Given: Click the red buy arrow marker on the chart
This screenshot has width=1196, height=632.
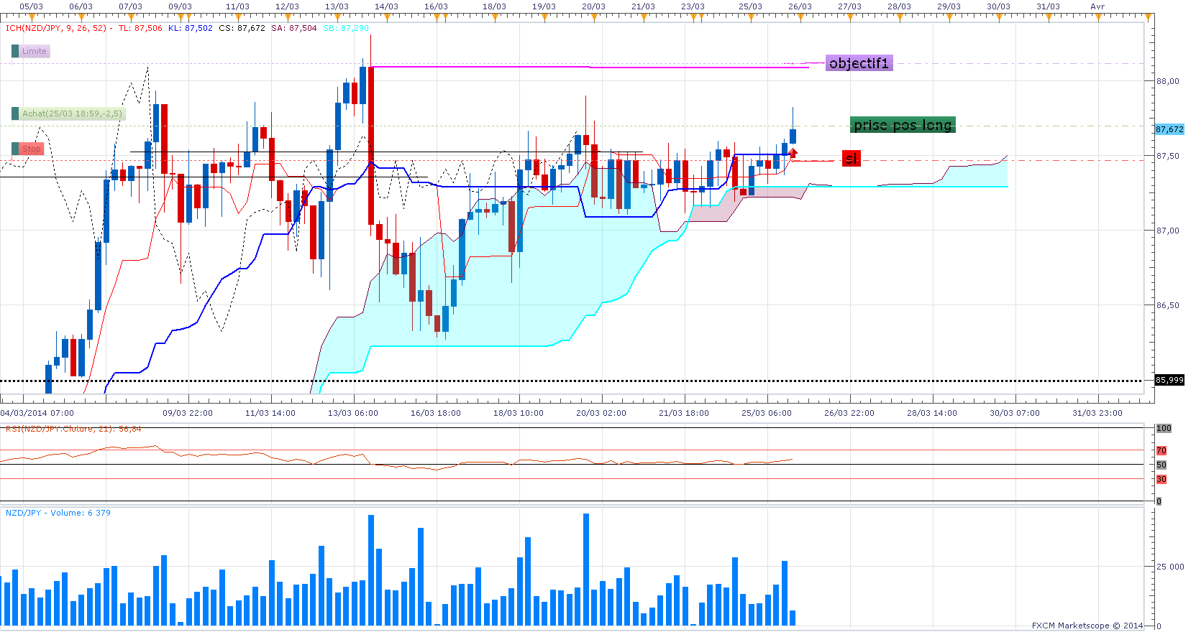Looking at the screenshot, I should (793, 153).
